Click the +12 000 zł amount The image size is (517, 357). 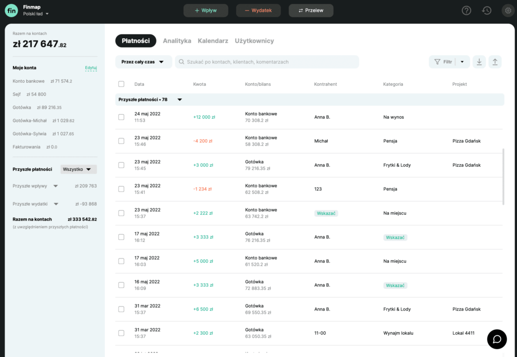coord(204,117)
